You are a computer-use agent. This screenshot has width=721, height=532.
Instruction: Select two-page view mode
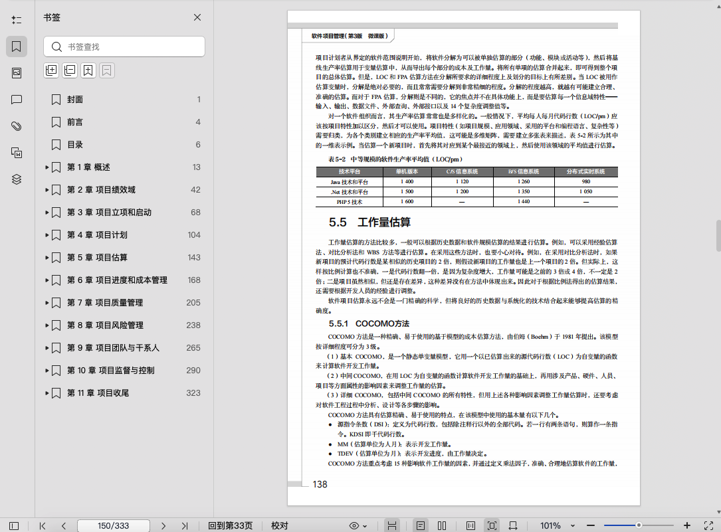(x=442, y=525)
